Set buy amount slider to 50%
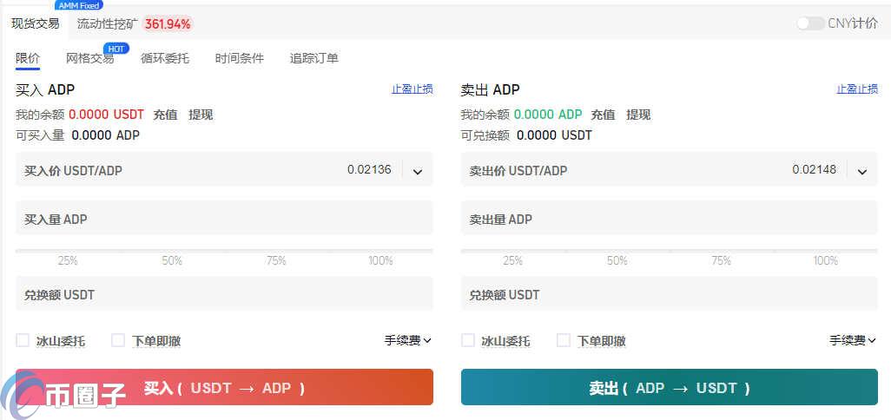This screenshot has height=420, width=891. 172,252
